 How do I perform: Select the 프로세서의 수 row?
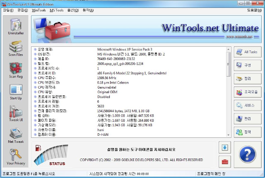tap(130, 68)
